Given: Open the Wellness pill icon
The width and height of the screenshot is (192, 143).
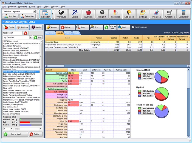Looking at the screenshot, I should [115, 14].
